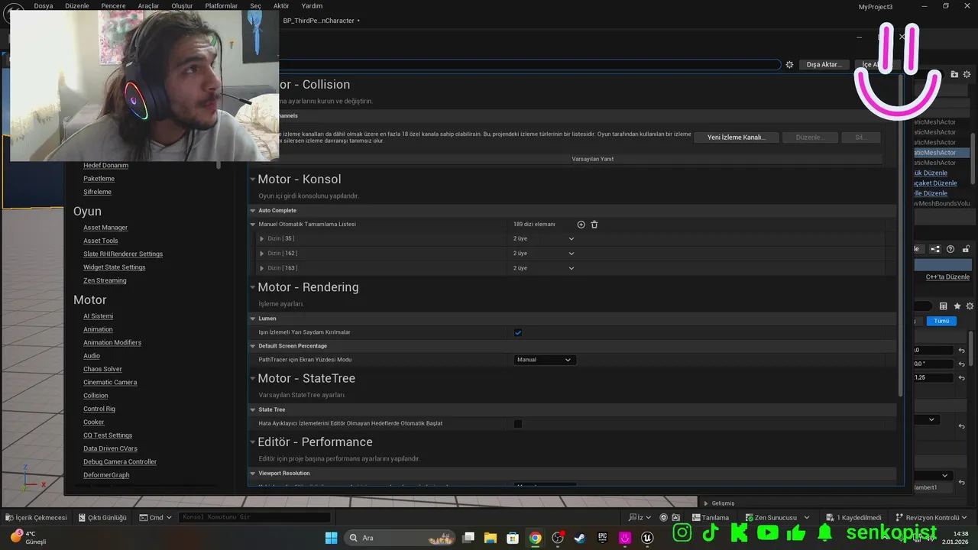Open the outliner settings gear
978x550 pixels.
967,74
